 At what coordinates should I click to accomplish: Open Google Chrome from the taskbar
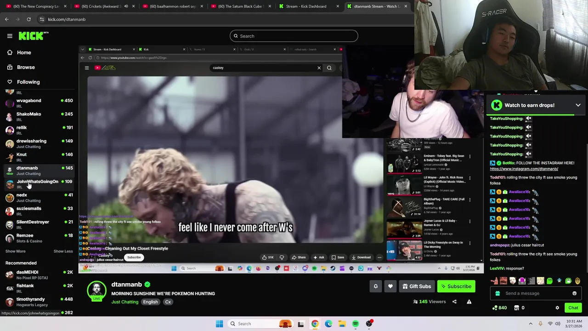[x=315, y=324]
